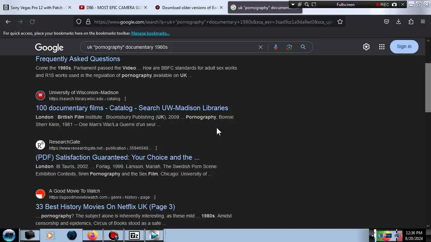Click the A Good Movie To Watch favicon
Image resolution: width=431 pixels, height=242 pixels.
[x=40, y=194]
